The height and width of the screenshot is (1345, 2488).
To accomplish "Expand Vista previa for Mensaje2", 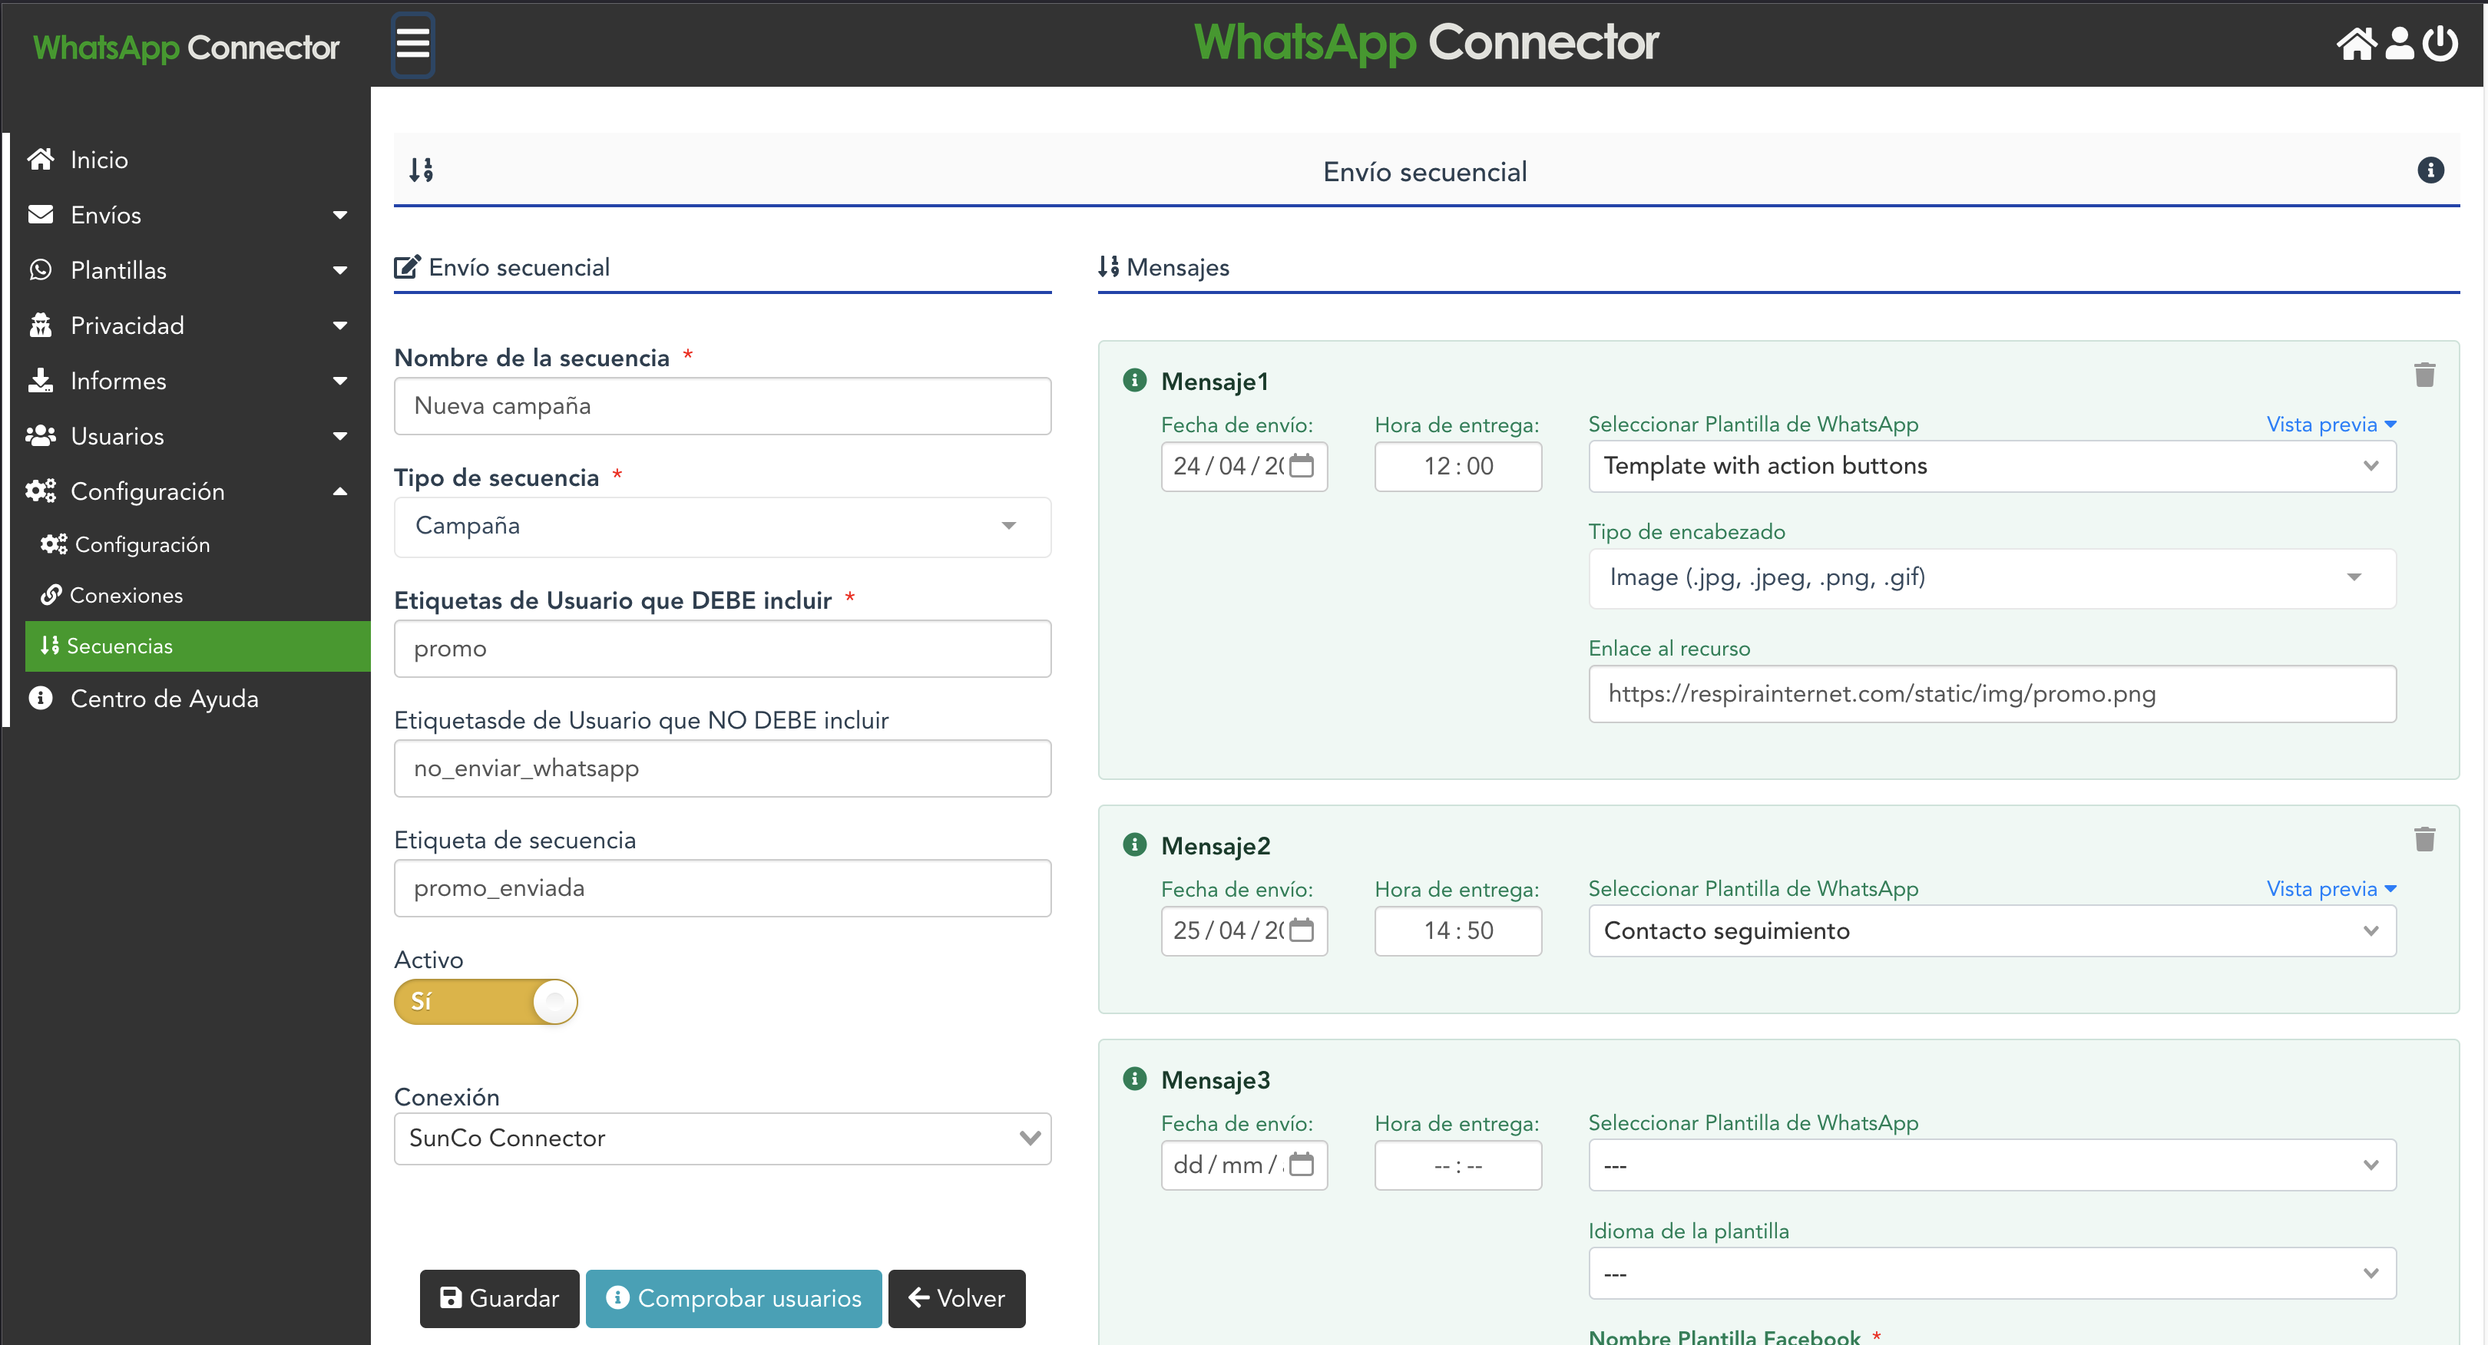I will (x=2331, y=888).
